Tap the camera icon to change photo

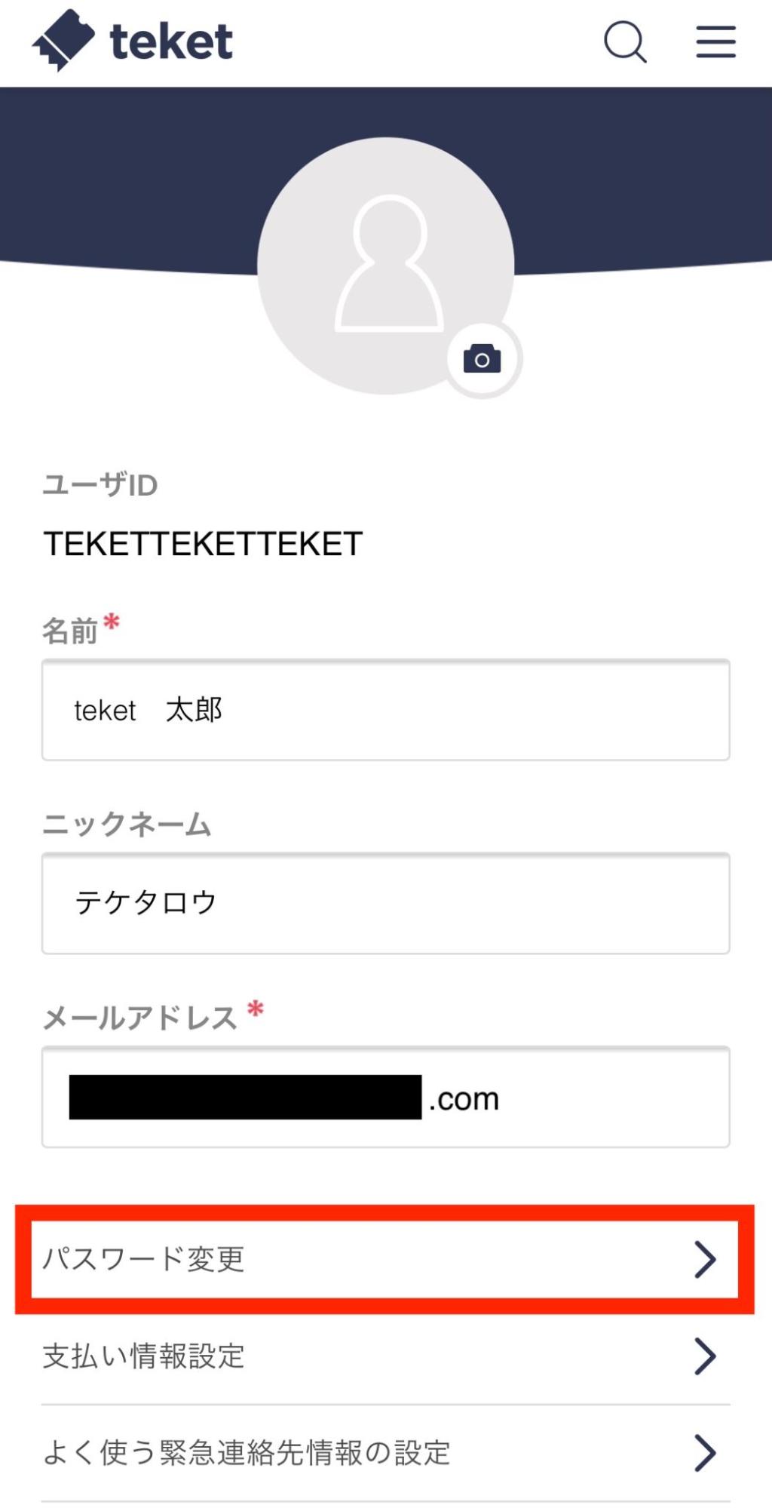coord(482,359)
